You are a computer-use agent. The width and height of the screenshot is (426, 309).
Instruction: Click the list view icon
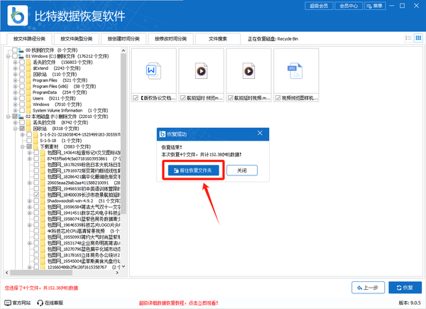pyautogui.click(x=408, y=38)
